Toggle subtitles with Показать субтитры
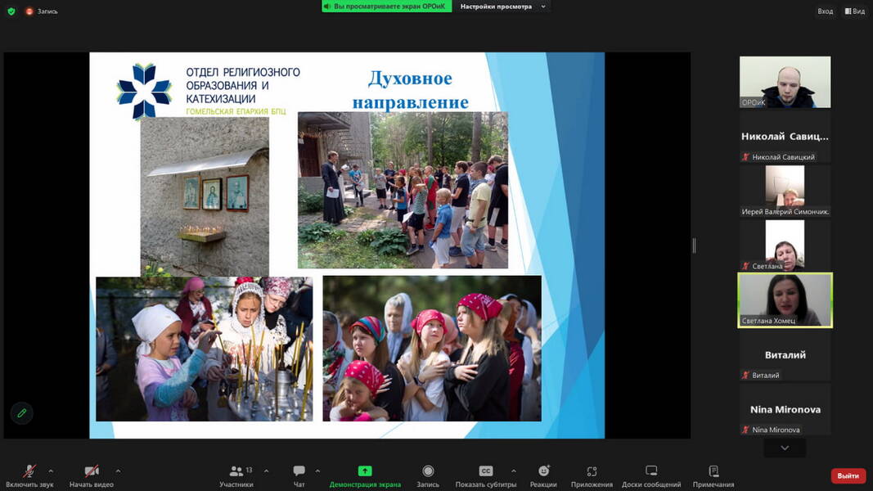Viewport: 873px width, 491px height. click(x=486, y=475)
